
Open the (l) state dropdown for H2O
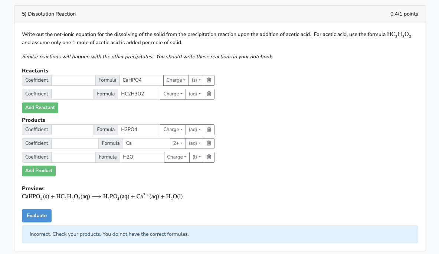(x=196, y=157)
